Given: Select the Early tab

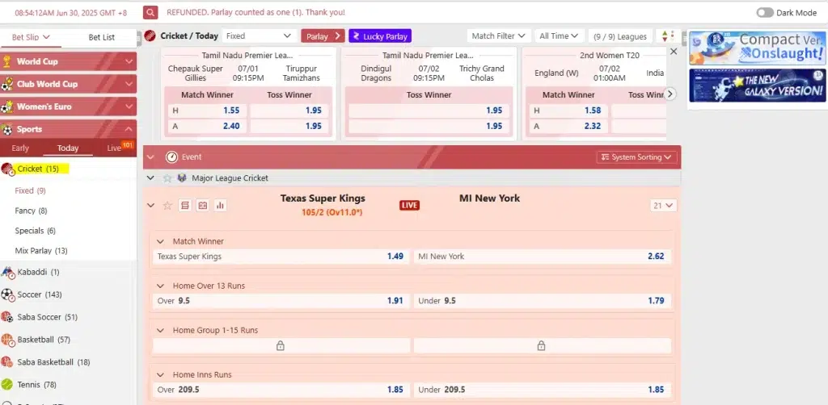Looking at the screenshot, I should tap(20, 148).
